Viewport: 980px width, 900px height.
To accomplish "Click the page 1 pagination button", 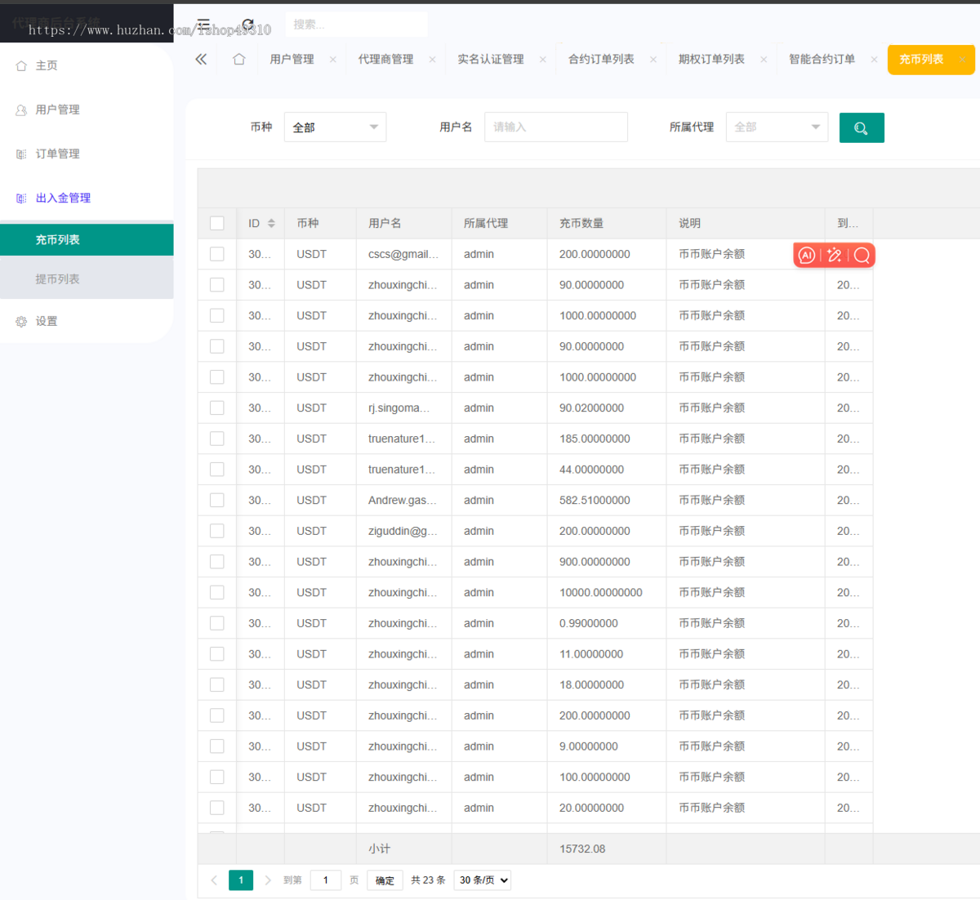I will click(241, 880).
